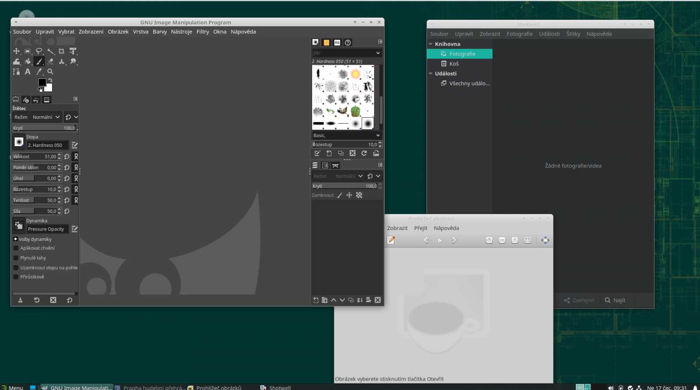This screenshot has width=700, height=390.
Task: Create a new brush in brushes panel
Action: click(x=329, y=153)
